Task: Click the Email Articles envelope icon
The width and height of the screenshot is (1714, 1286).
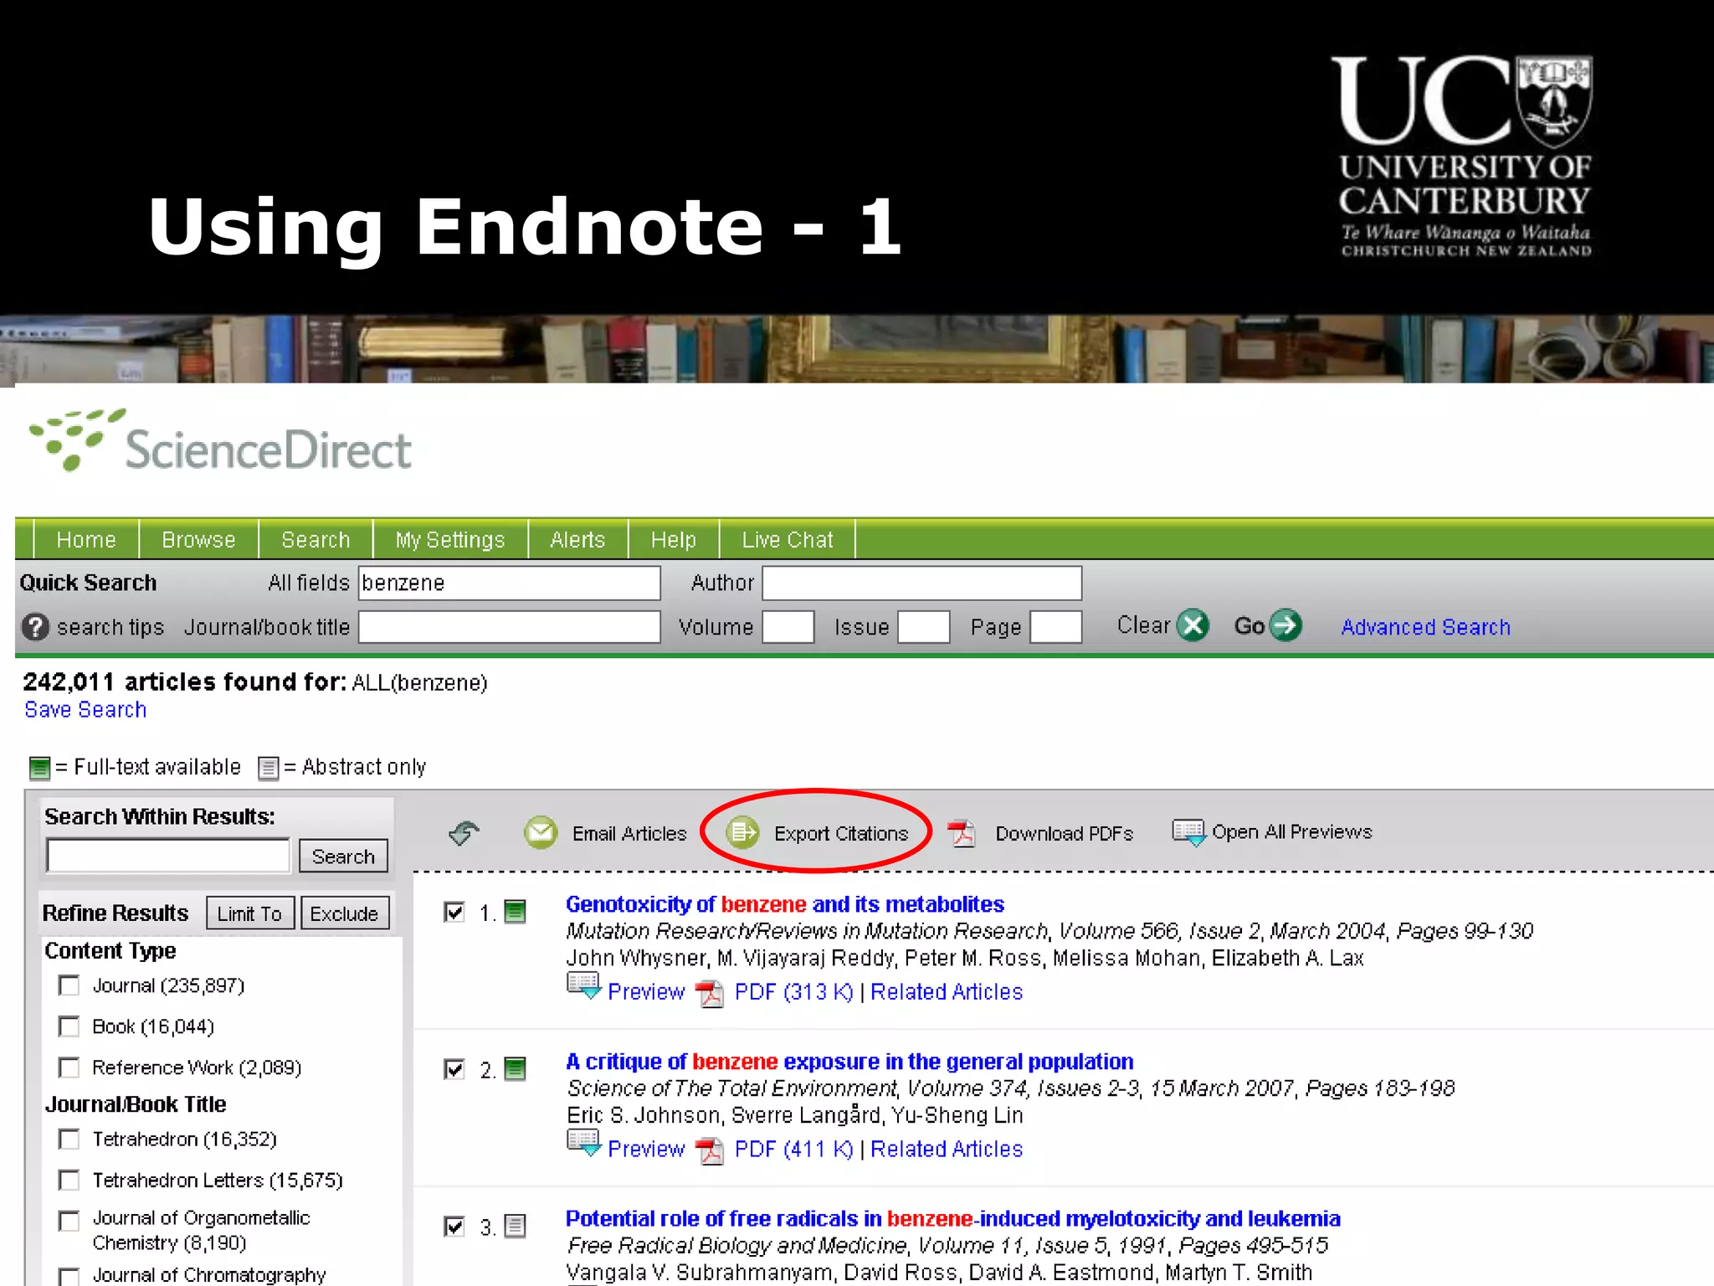Action: pos(541,832)
